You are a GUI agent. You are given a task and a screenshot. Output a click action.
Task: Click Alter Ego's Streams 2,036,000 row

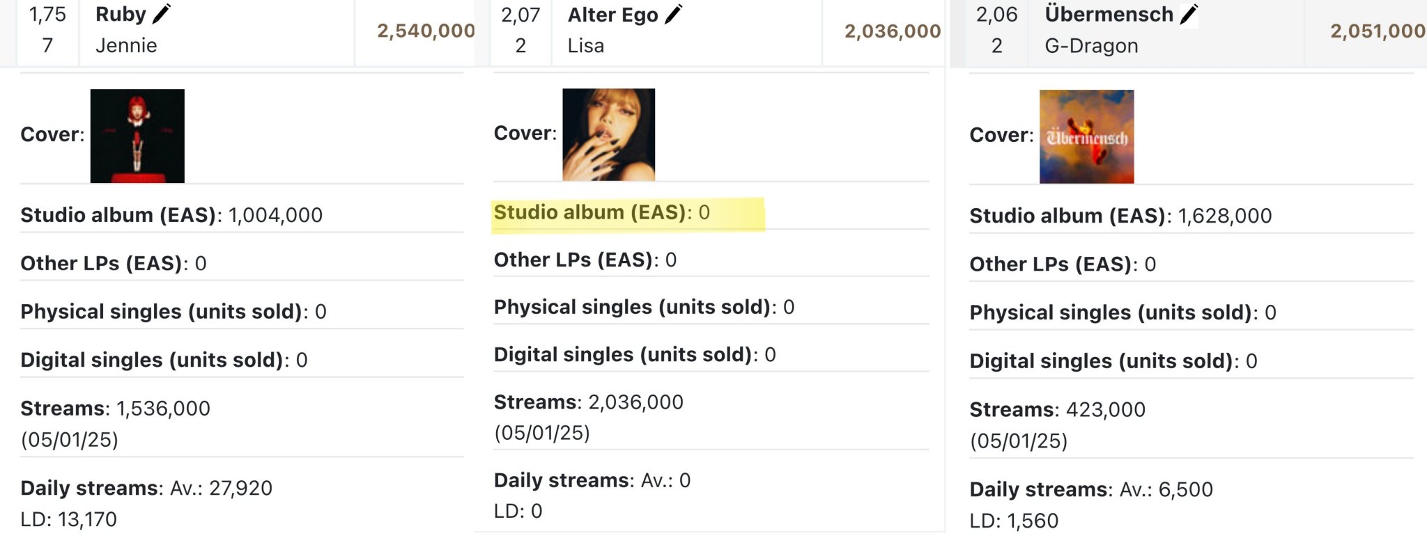(x=711, y=417)
